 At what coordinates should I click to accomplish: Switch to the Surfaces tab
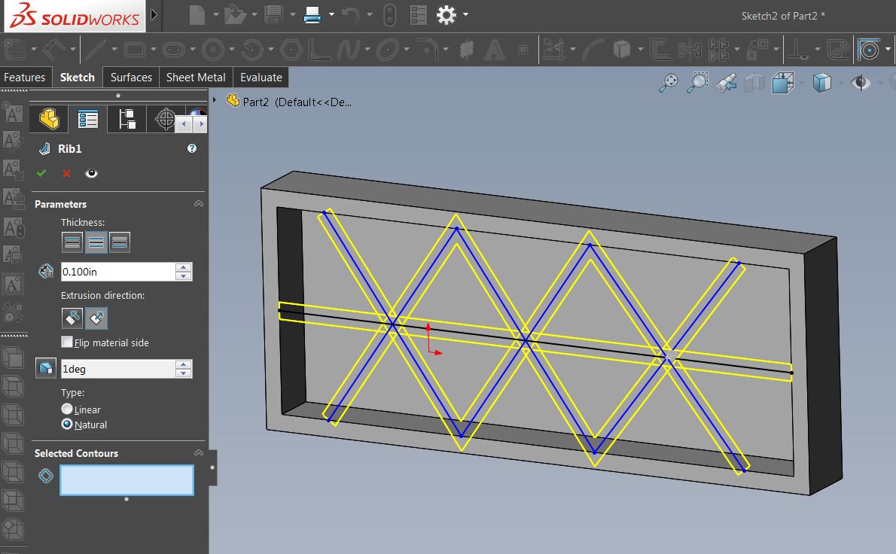131,77
